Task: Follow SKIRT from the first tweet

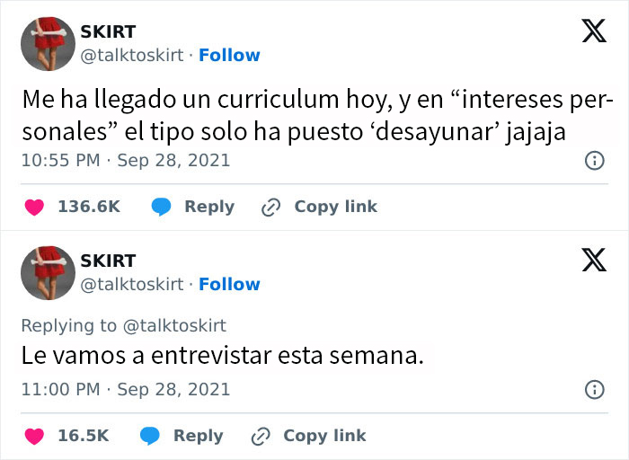Action: click(x=229, y=56)
